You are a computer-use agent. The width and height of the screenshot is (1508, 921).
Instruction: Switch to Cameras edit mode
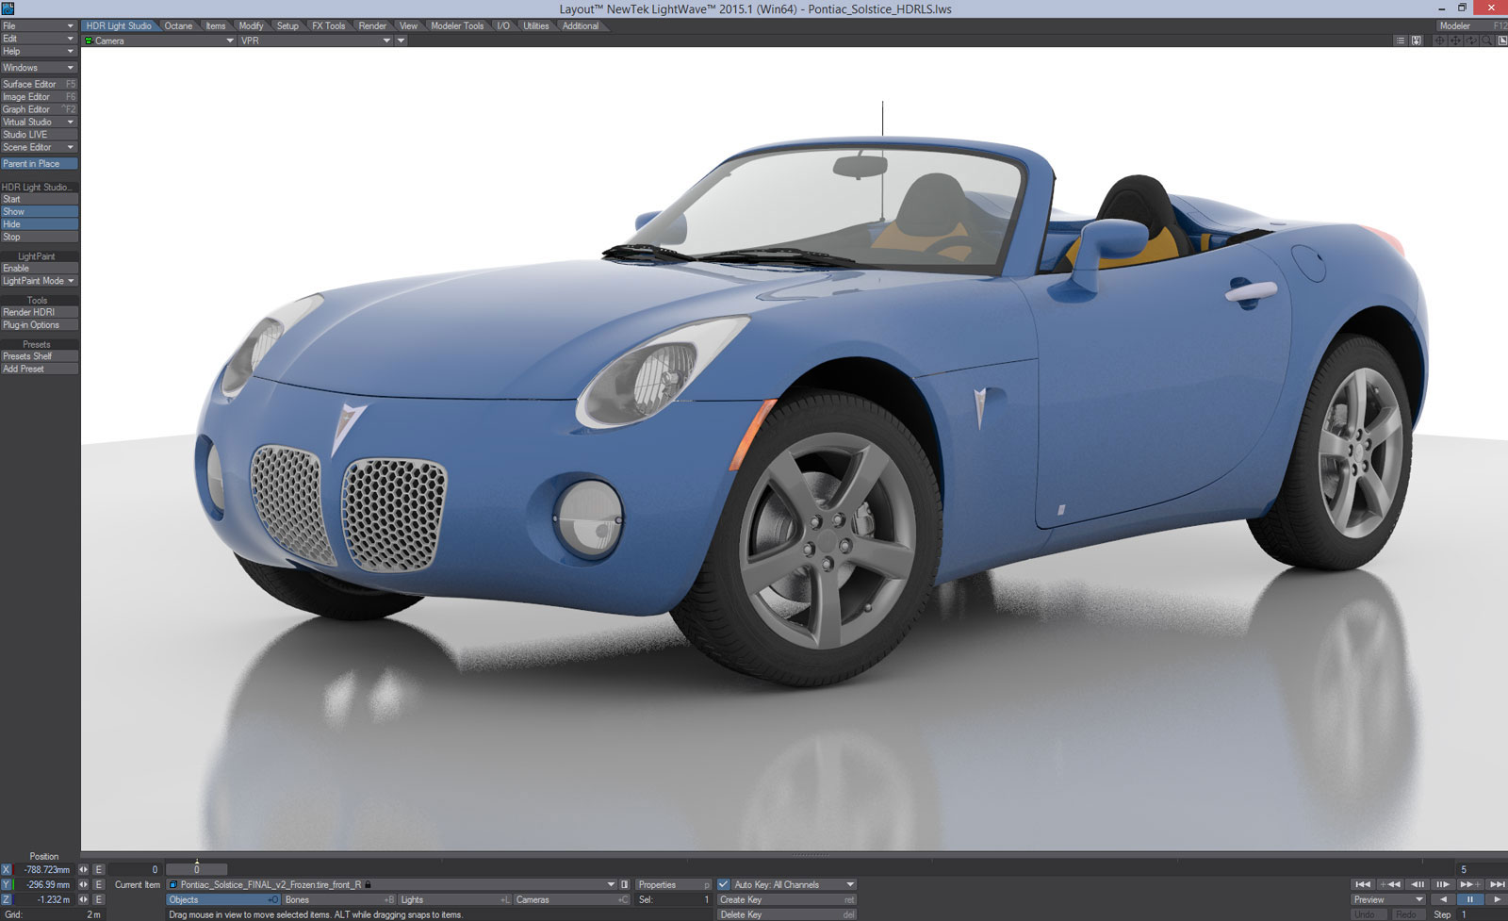point(572,899)
